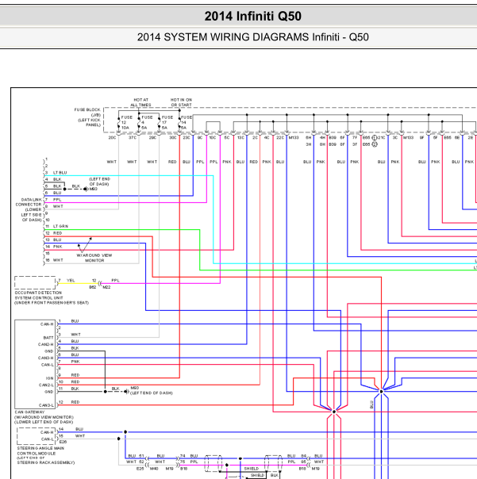Click the 'B62' connector label
The height and width of the screenshot is (479, 477).
[x=93, y=287]
